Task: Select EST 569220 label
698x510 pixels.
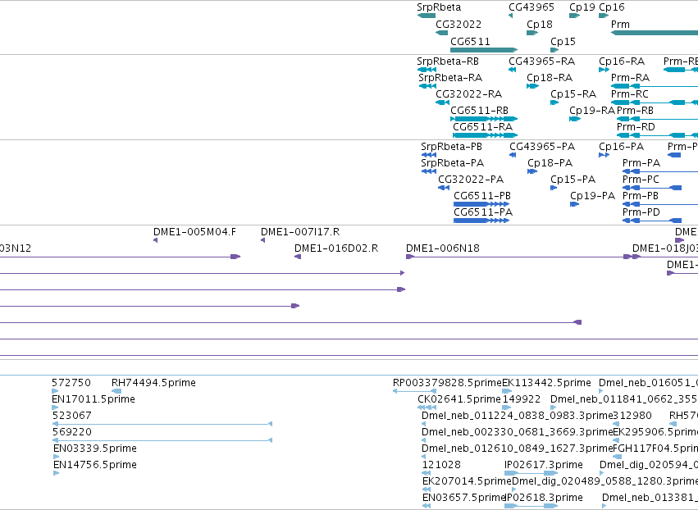Action: click(71, 432)
